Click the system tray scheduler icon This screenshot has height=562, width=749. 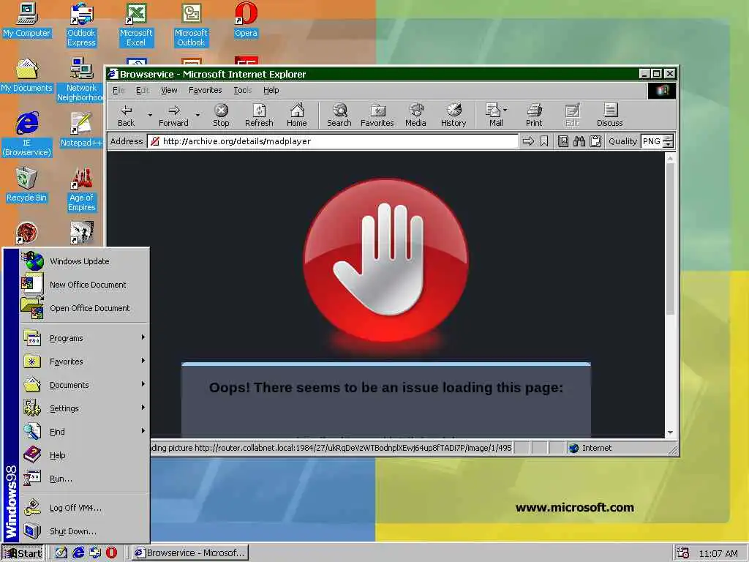click(683, 553)
